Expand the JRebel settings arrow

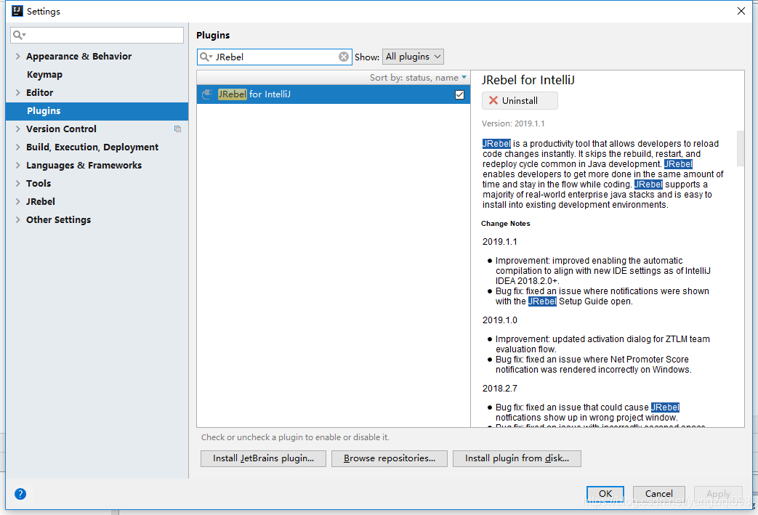[x=17, y=201]
